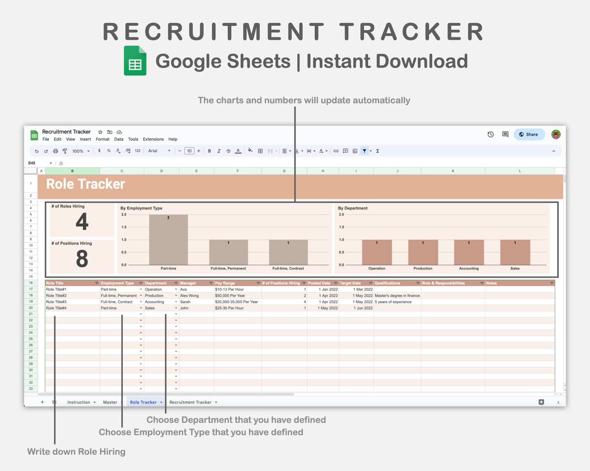Viewport: 590px width, 471px height.
Task: Open the zoom level 100% dropdown
Action: tap(81, 150)
